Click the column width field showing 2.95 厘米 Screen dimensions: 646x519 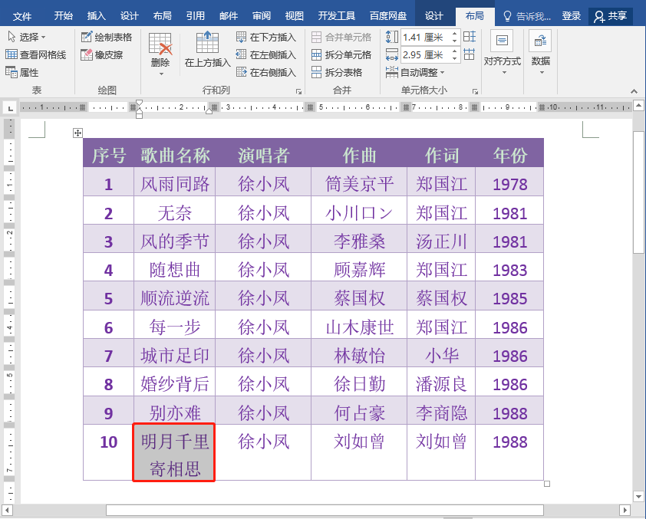(425, 54)
